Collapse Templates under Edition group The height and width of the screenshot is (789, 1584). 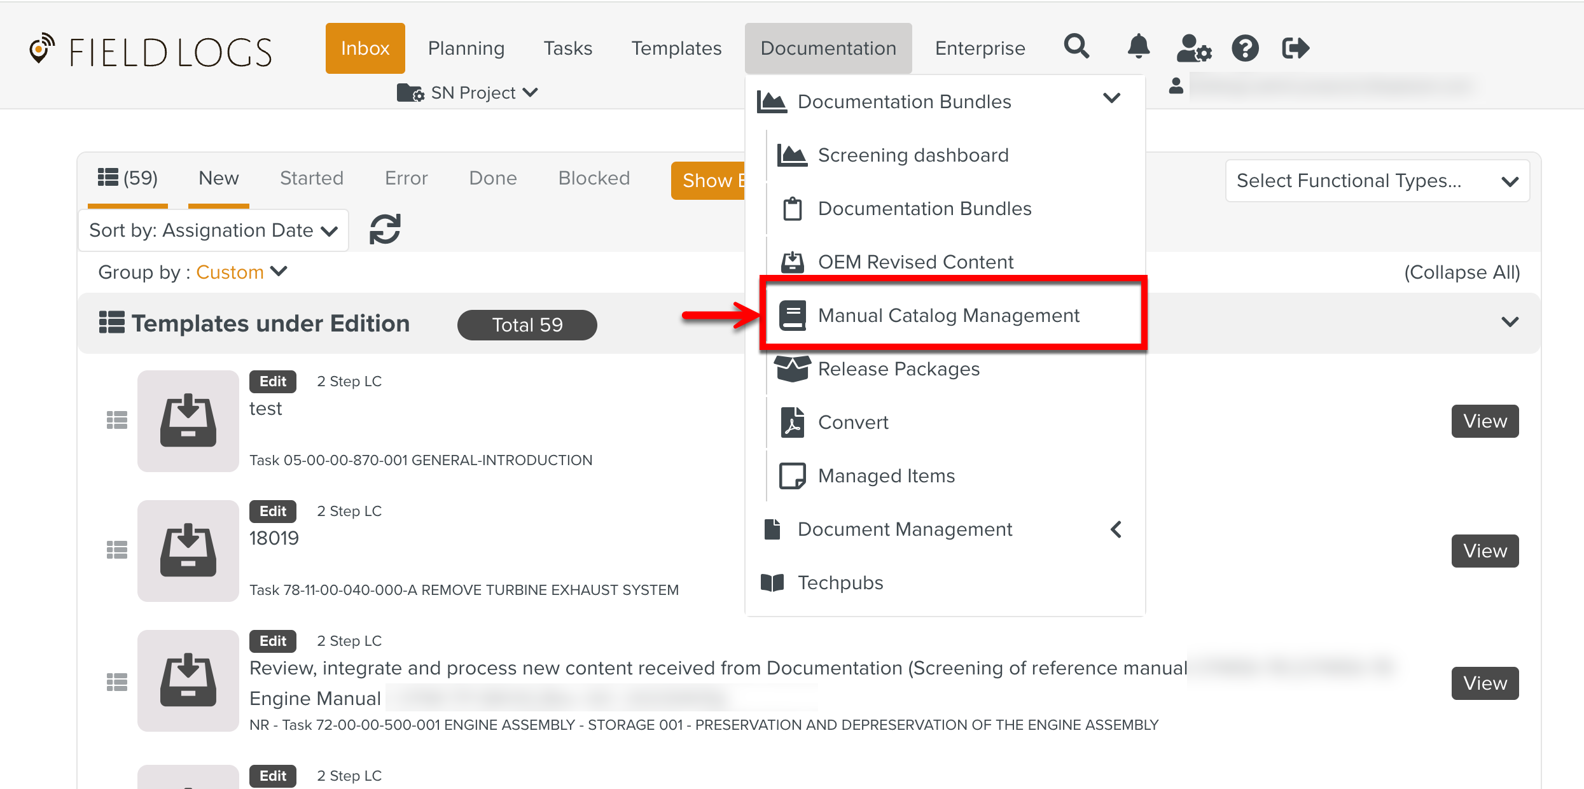pos(1510,323)
